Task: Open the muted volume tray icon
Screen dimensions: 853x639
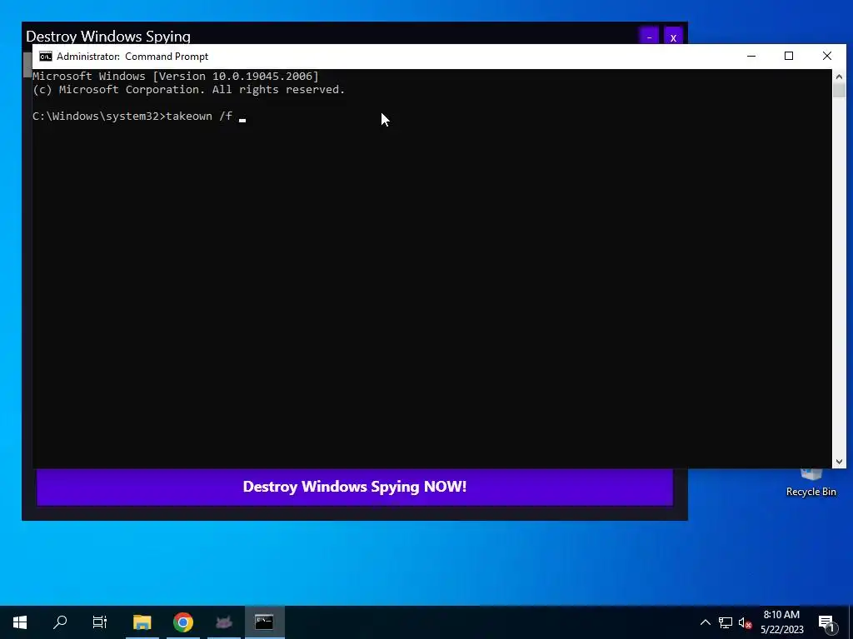Action: 745,622
